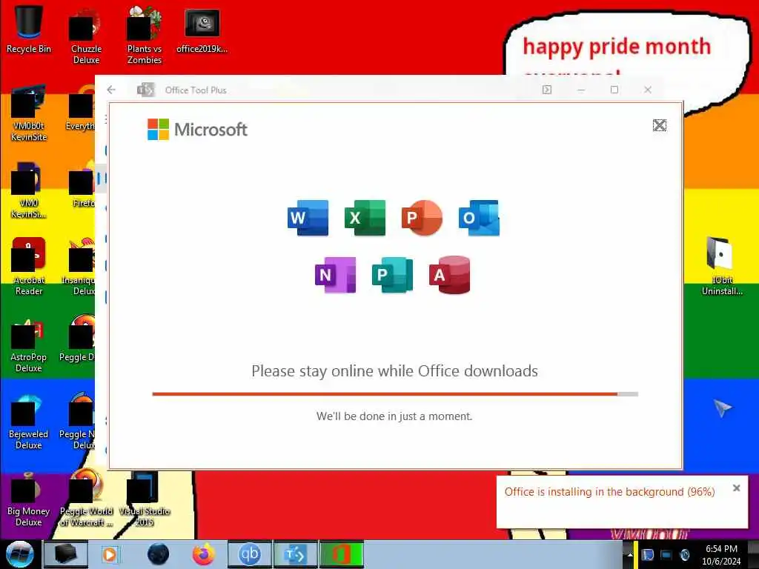Screen dimensions: 759x569
Task: Click the Outlook icon in the installer
Action: click(479, 218)
